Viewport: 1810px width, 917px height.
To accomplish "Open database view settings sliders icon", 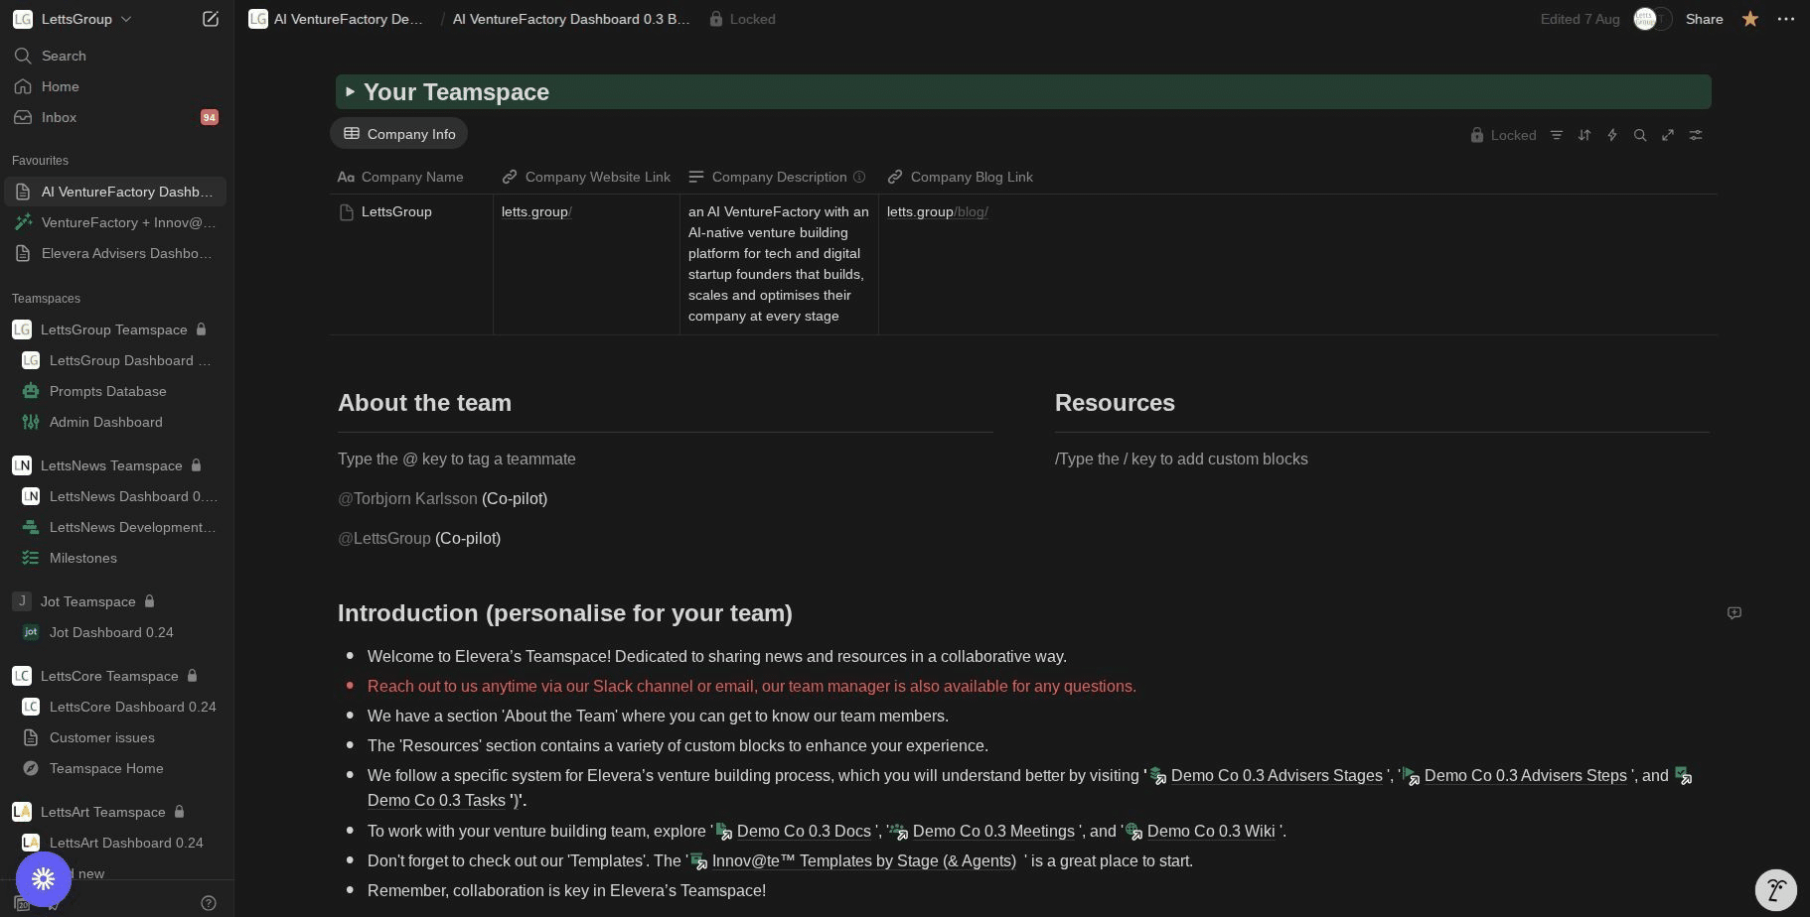I will [1696, 135].
